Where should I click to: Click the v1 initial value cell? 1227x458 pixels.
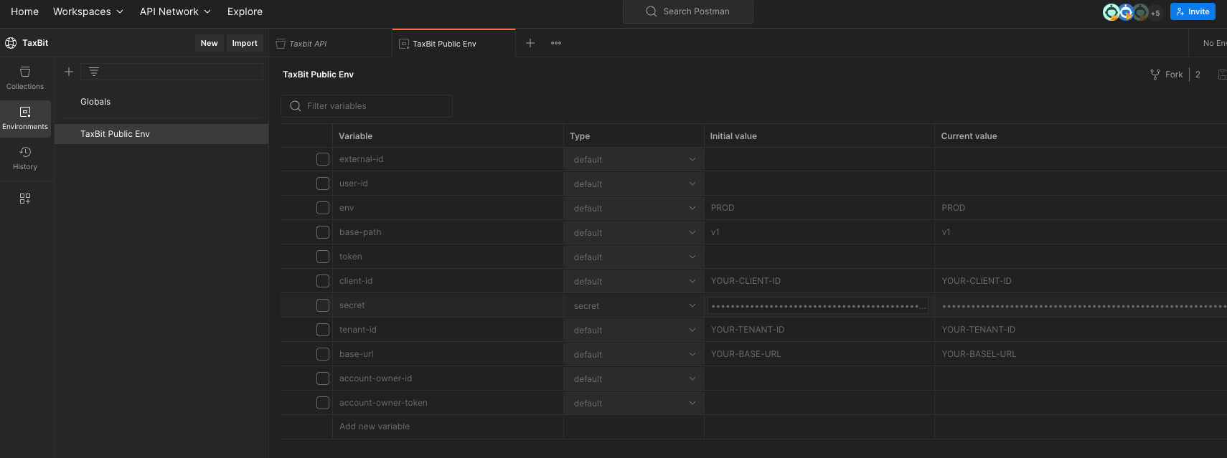coord(819,232)
